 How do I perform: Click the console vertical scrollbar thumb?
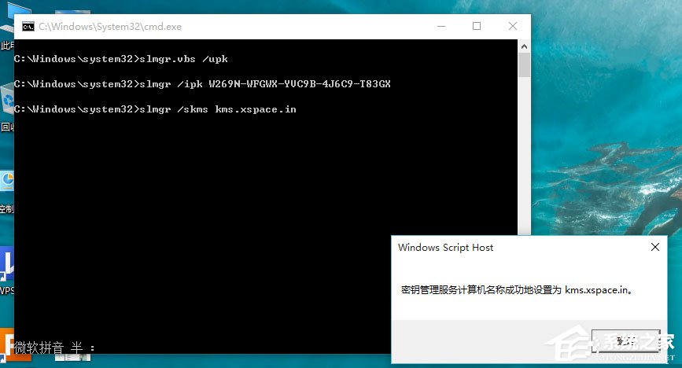point(525,64)
